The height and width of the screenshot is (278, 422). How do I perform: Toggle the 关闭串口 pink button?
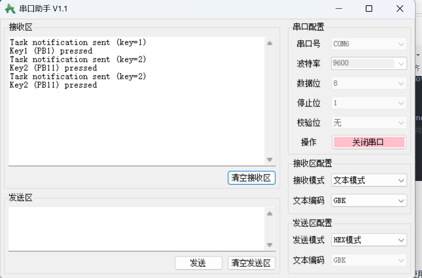(369, 142)
